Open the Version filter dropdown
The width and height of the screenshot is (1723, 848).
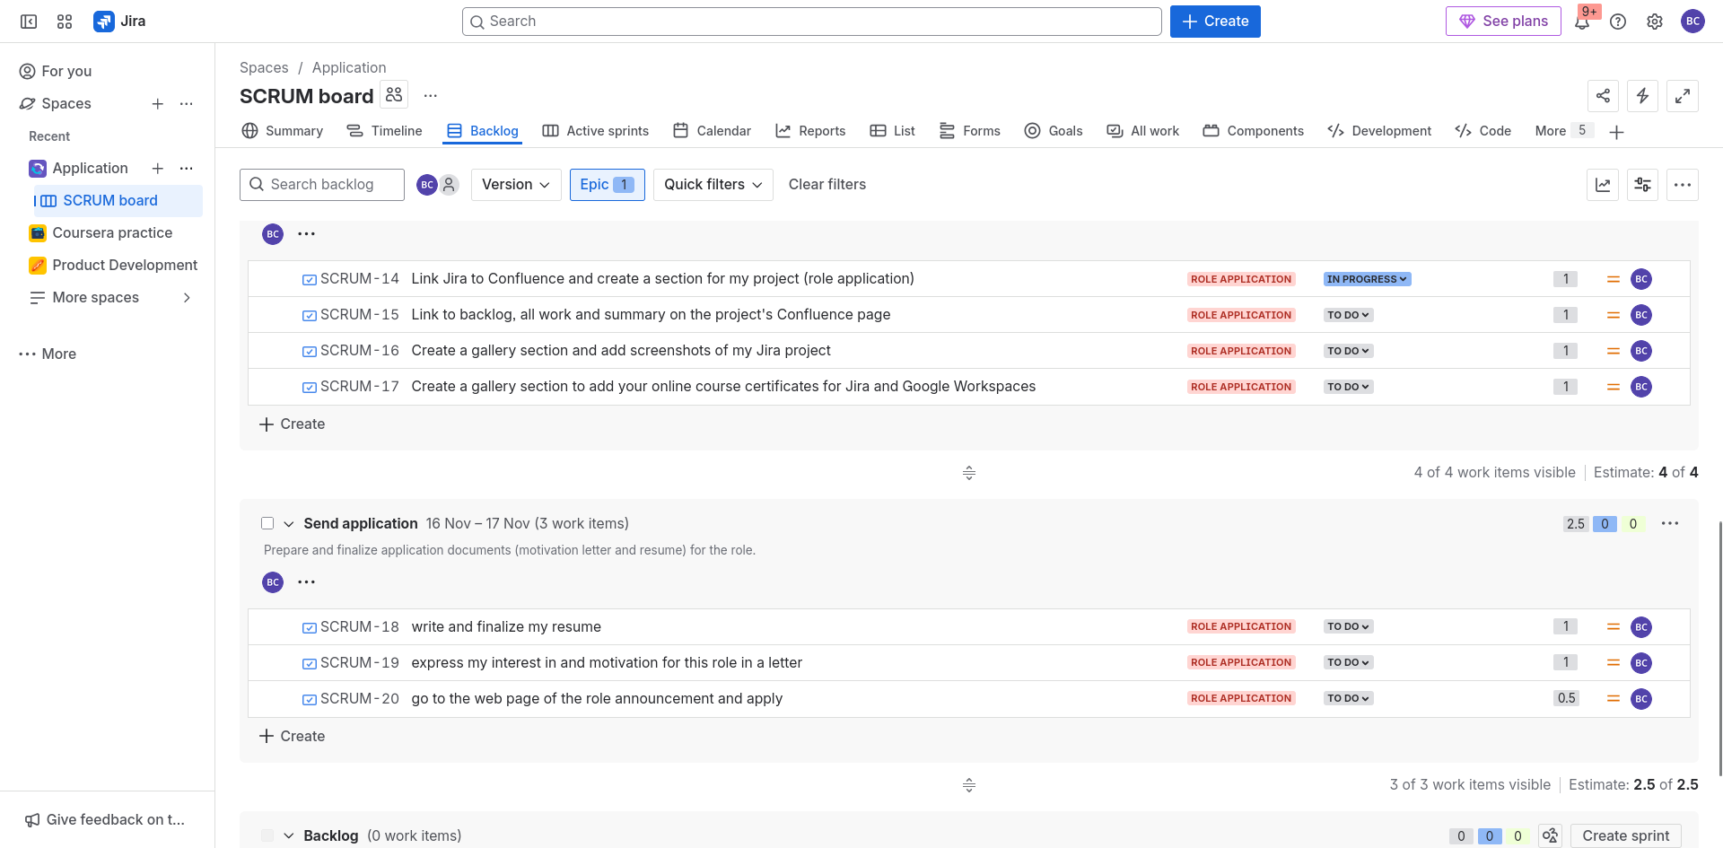[516, 185]
